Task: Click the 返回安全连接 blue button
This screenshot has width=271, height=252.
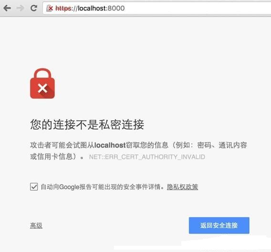Action: coord(219,225)
